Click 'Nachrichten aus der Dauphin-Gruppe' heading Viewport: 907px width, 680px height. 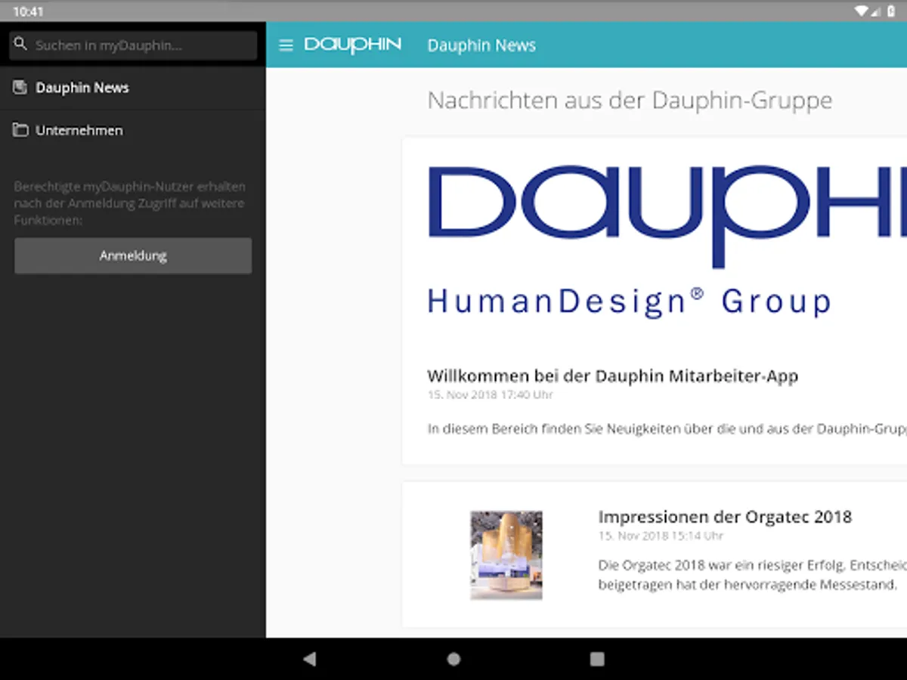[x=630, y=100]
